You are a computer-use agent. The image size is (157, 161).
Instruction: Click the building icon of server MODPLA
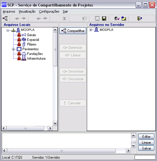coord(96,30)
